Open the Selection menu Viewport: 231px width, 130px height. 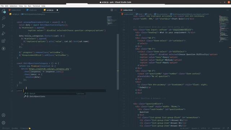tap(13, 6)
